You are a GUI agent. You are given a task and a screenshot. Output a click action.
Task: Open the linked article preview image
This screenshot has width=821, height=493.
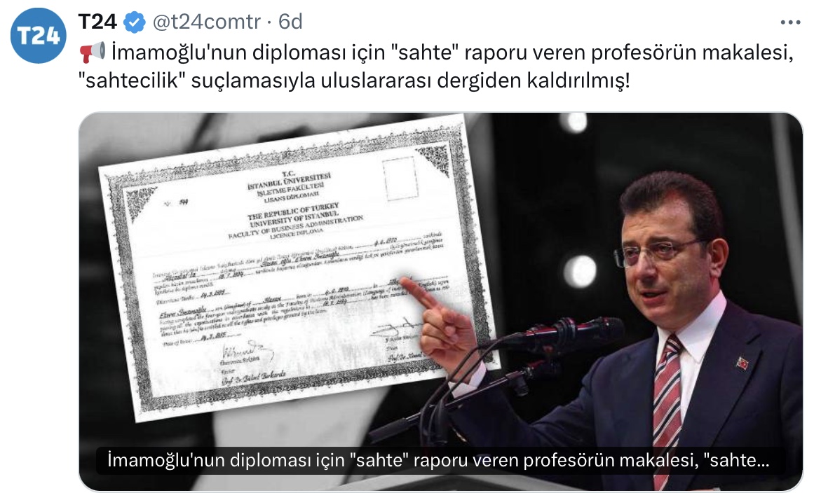[x=440, y=302]
